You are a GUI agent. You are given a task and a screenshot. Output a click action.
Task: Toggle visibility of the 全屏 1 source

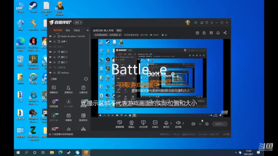50,41
